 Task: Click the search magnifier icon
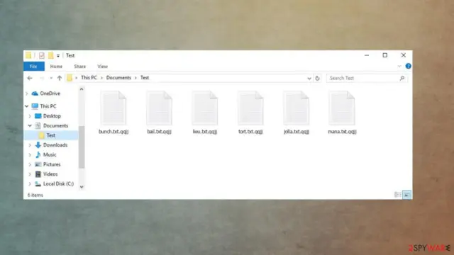coord(402,78)
